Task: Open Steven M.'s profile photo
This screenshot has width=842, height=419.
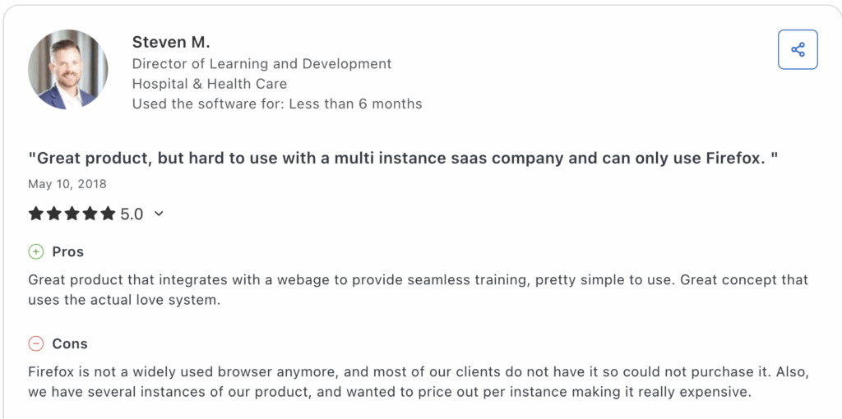Action: coord(67,70)
